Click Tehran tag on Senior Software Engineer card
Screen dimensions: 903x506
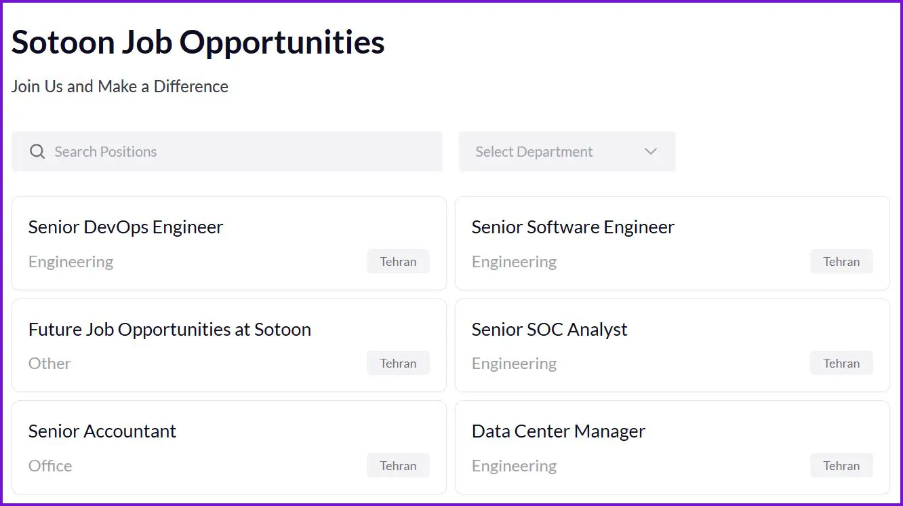[841, 262]
